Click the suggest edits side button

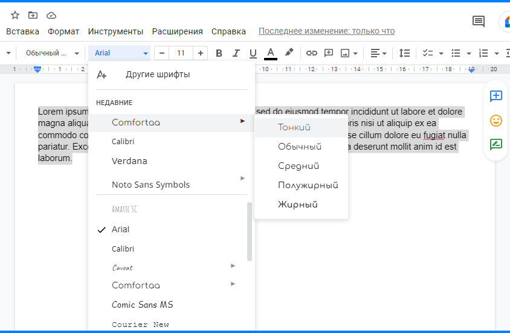pyautogui.click(x=496, y=145)
